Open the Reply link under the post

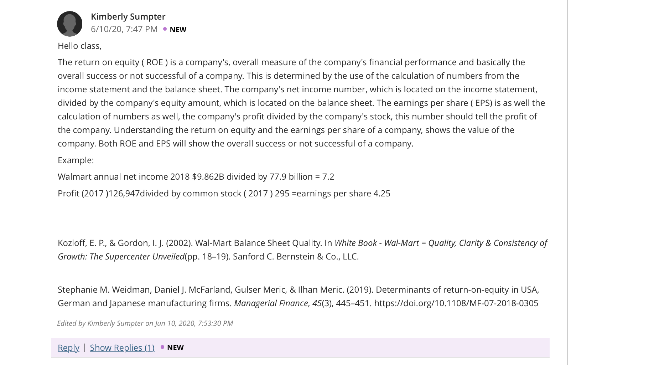(x=68, y=348)
